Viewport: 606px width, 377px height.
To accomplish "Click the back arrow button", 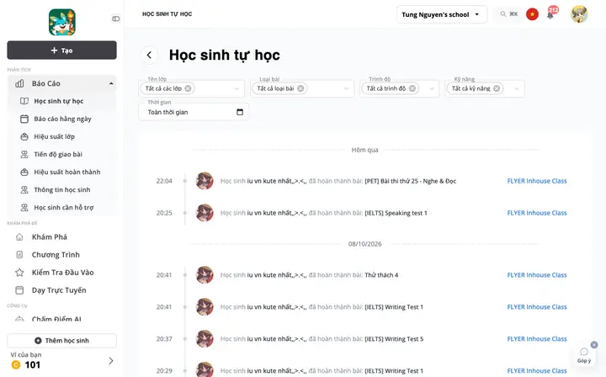I will pyautogui.click(x=149, y=56).
